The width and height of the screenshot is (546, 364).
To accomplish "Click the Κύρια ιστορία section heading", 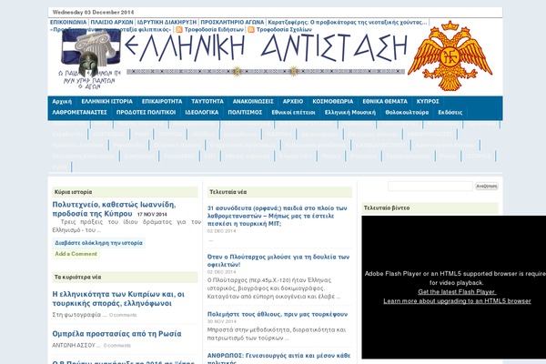I will (x=73, y=192).
